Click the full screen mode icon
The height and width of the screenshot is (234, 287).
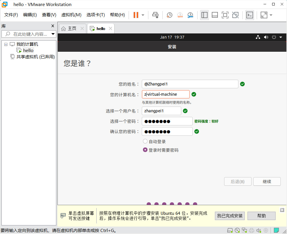click(225, 15)
